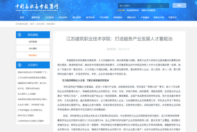This screenshot has width=197, height=132.
Task: Open ranked article 湖南机电职业技术学院暑期
Action: click(33, 72)
